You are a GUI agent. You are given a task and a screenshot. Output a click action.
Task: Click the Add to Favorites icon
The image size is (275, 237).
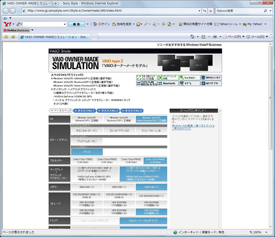point(13,37)
